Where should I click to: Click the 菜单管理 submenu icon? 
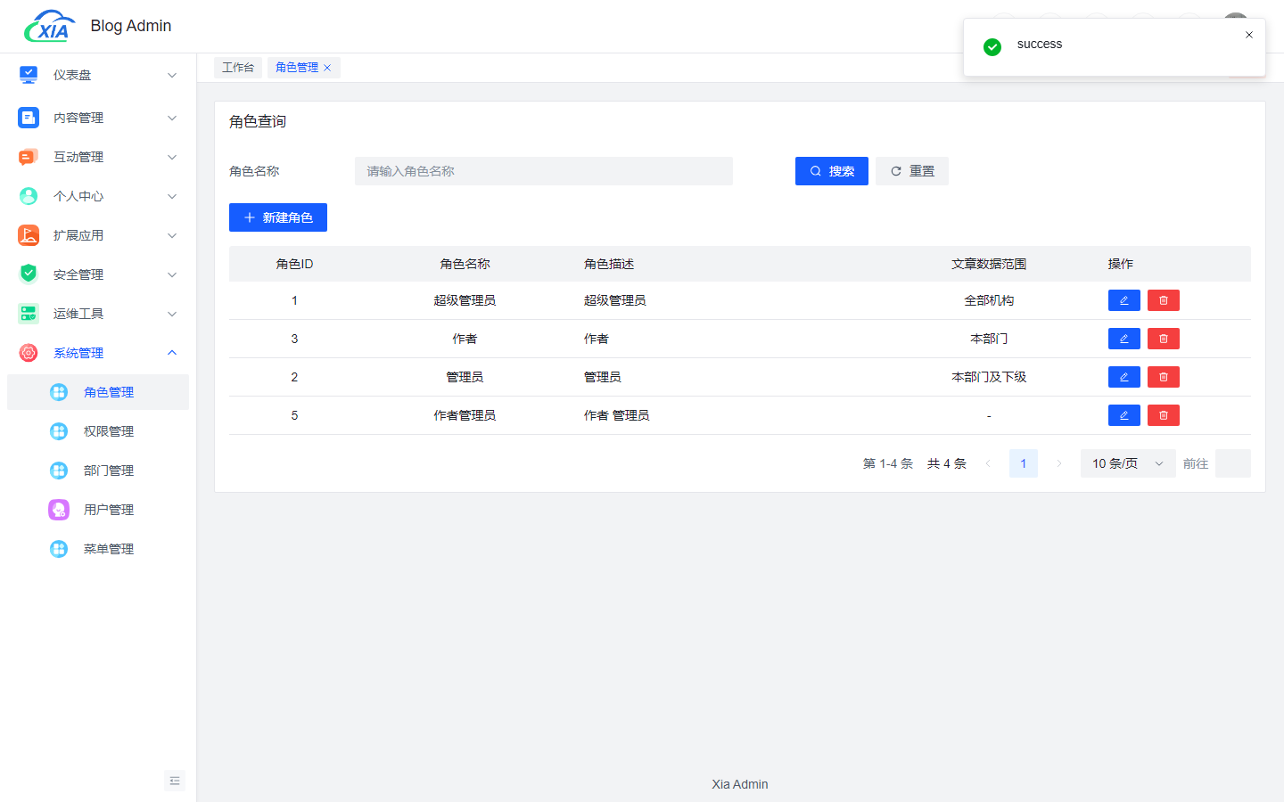coord(59,549)
